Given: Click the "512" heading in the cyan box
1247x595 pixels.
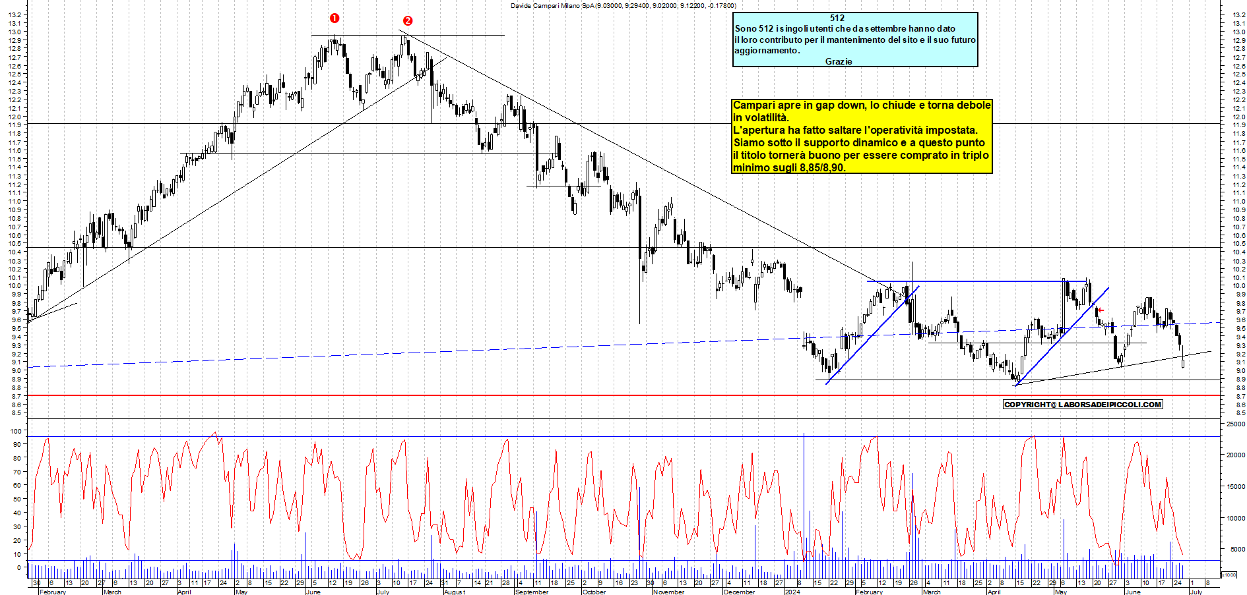Looking at the screenshot, I should tap(837, 18).
